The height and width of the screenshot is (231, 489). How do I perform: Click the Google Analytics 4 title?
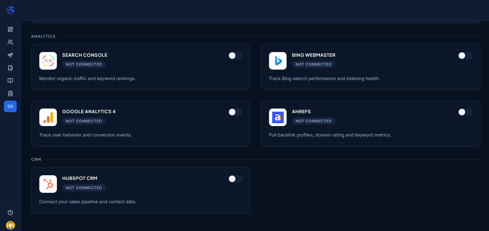(89, 112)
